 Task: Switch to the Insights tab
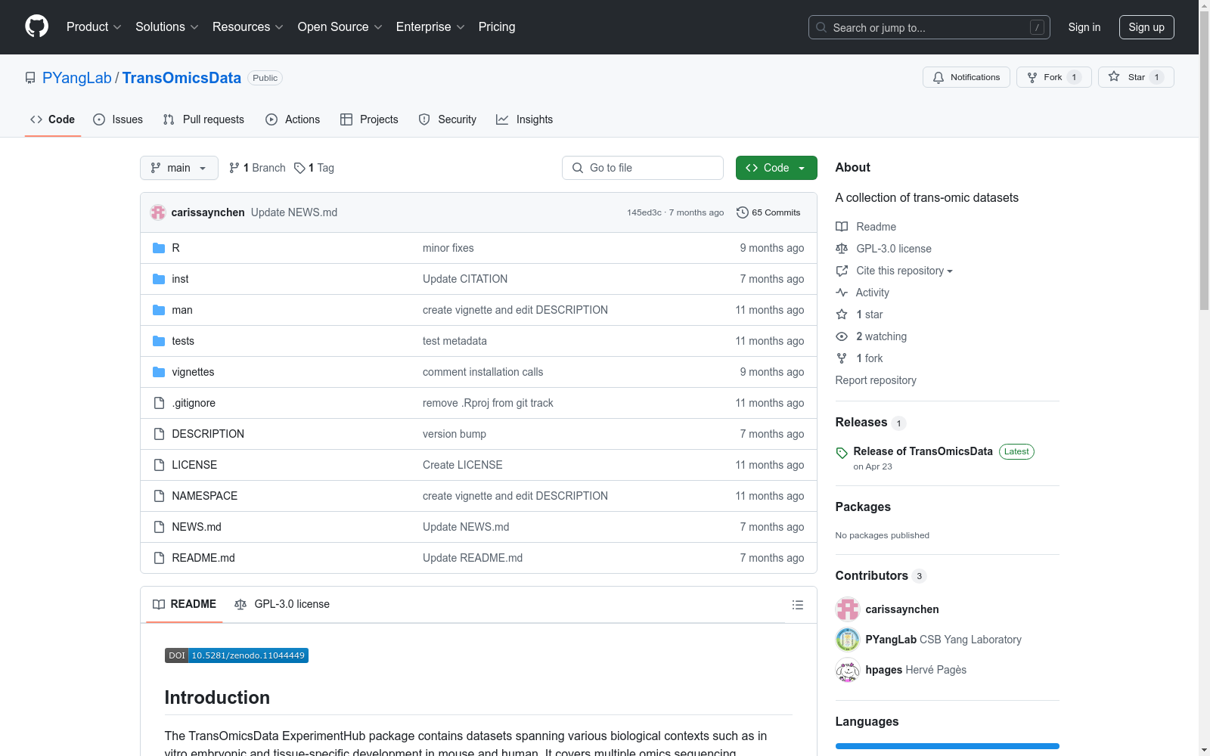click(524, 119)
